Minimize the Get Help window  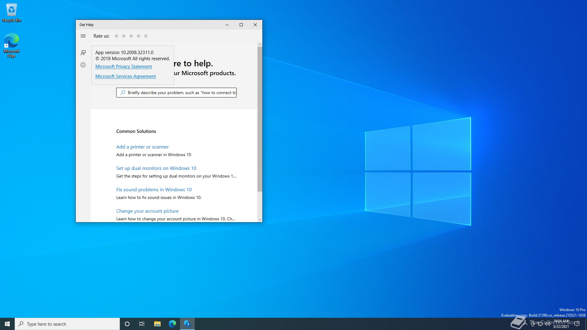[x=227, y=25]
